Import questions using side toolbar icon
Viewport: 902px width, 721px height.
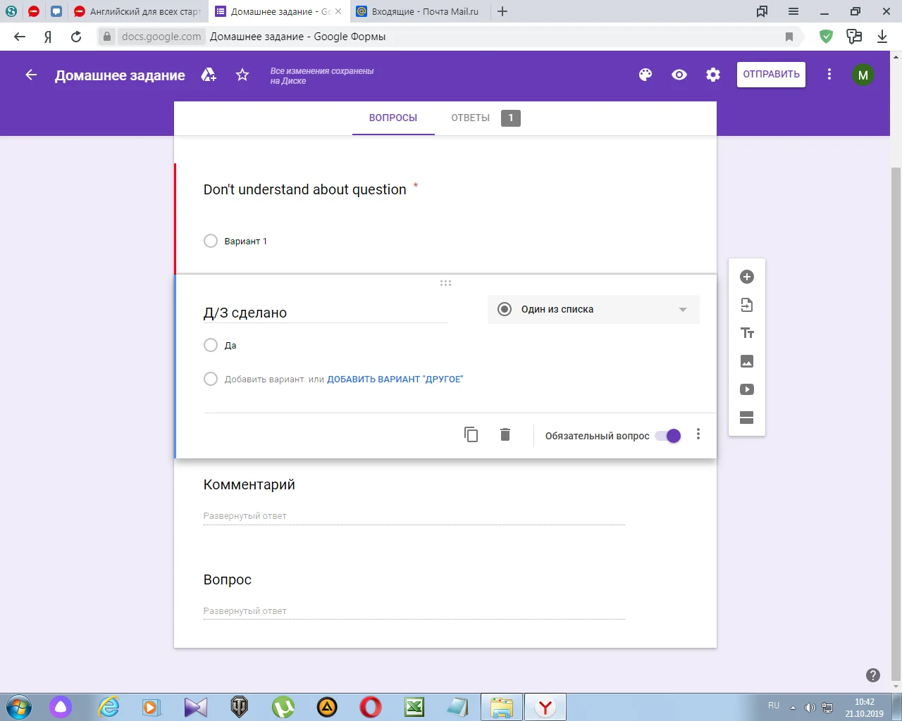tap(747, 305)
